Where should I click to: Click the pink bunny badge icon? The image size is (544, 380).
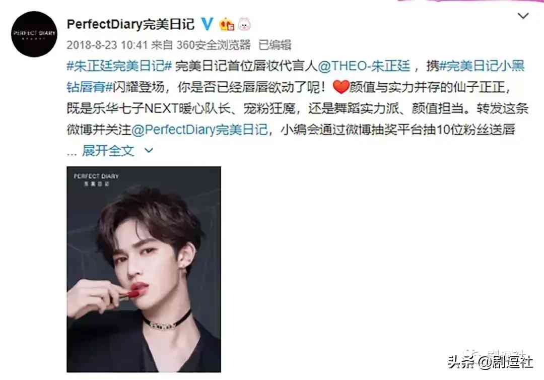pyautogui.click(x=245, y=24)
